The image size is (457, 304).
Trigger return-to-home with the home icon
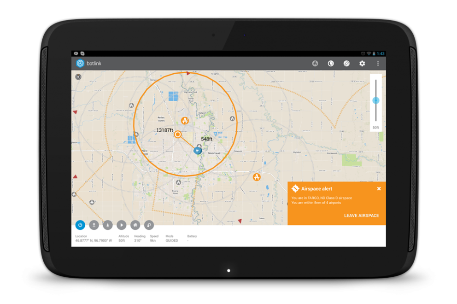pos(135,225)
